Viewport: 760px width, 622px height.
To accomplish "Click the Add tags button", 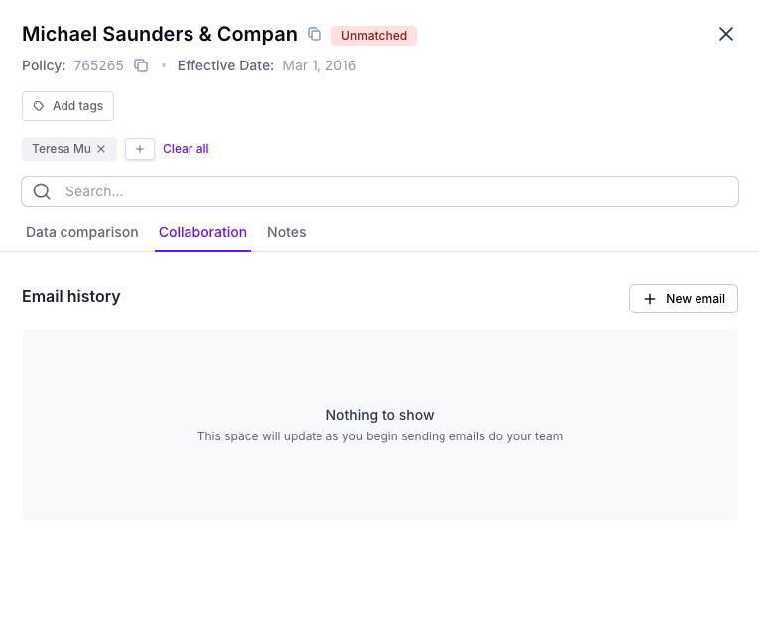I will [67, 106].
